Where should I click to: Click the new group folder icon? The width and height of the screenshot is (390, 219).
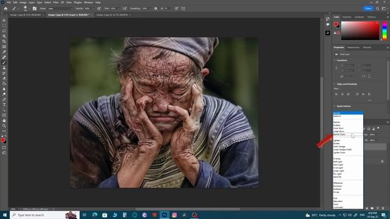[x=372, y=208]
